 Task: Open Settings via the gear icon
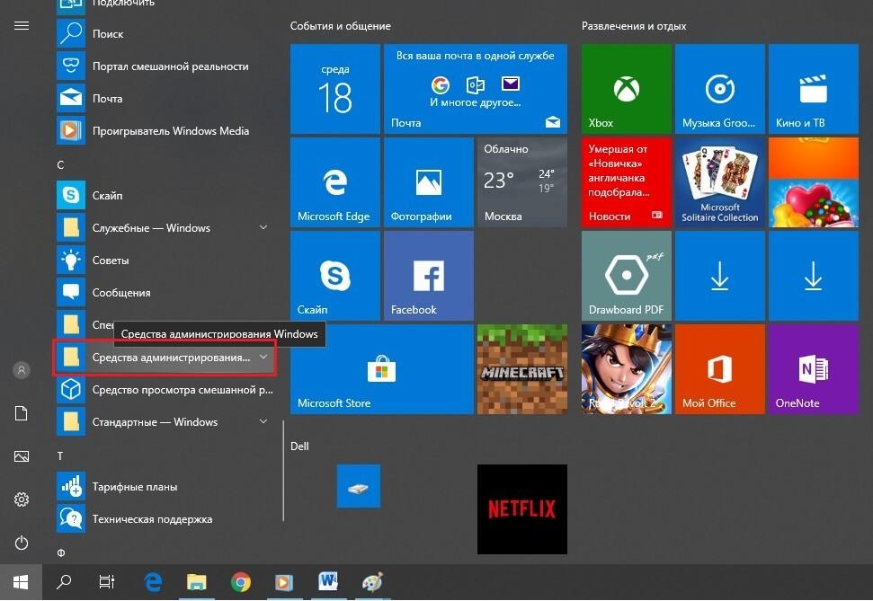22,499
